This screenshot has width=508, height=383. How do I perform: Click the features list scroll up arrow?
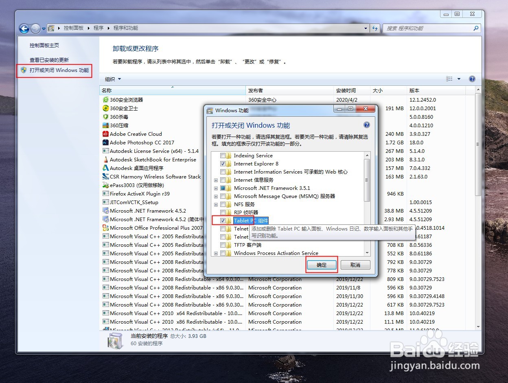tap(367, 155)
